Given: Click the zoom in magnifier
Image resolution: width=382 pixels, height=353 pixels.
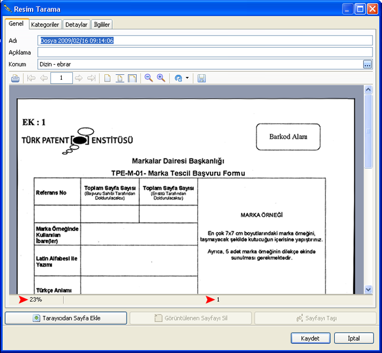Looking at the screenshot, I should (x=161, y=78).
